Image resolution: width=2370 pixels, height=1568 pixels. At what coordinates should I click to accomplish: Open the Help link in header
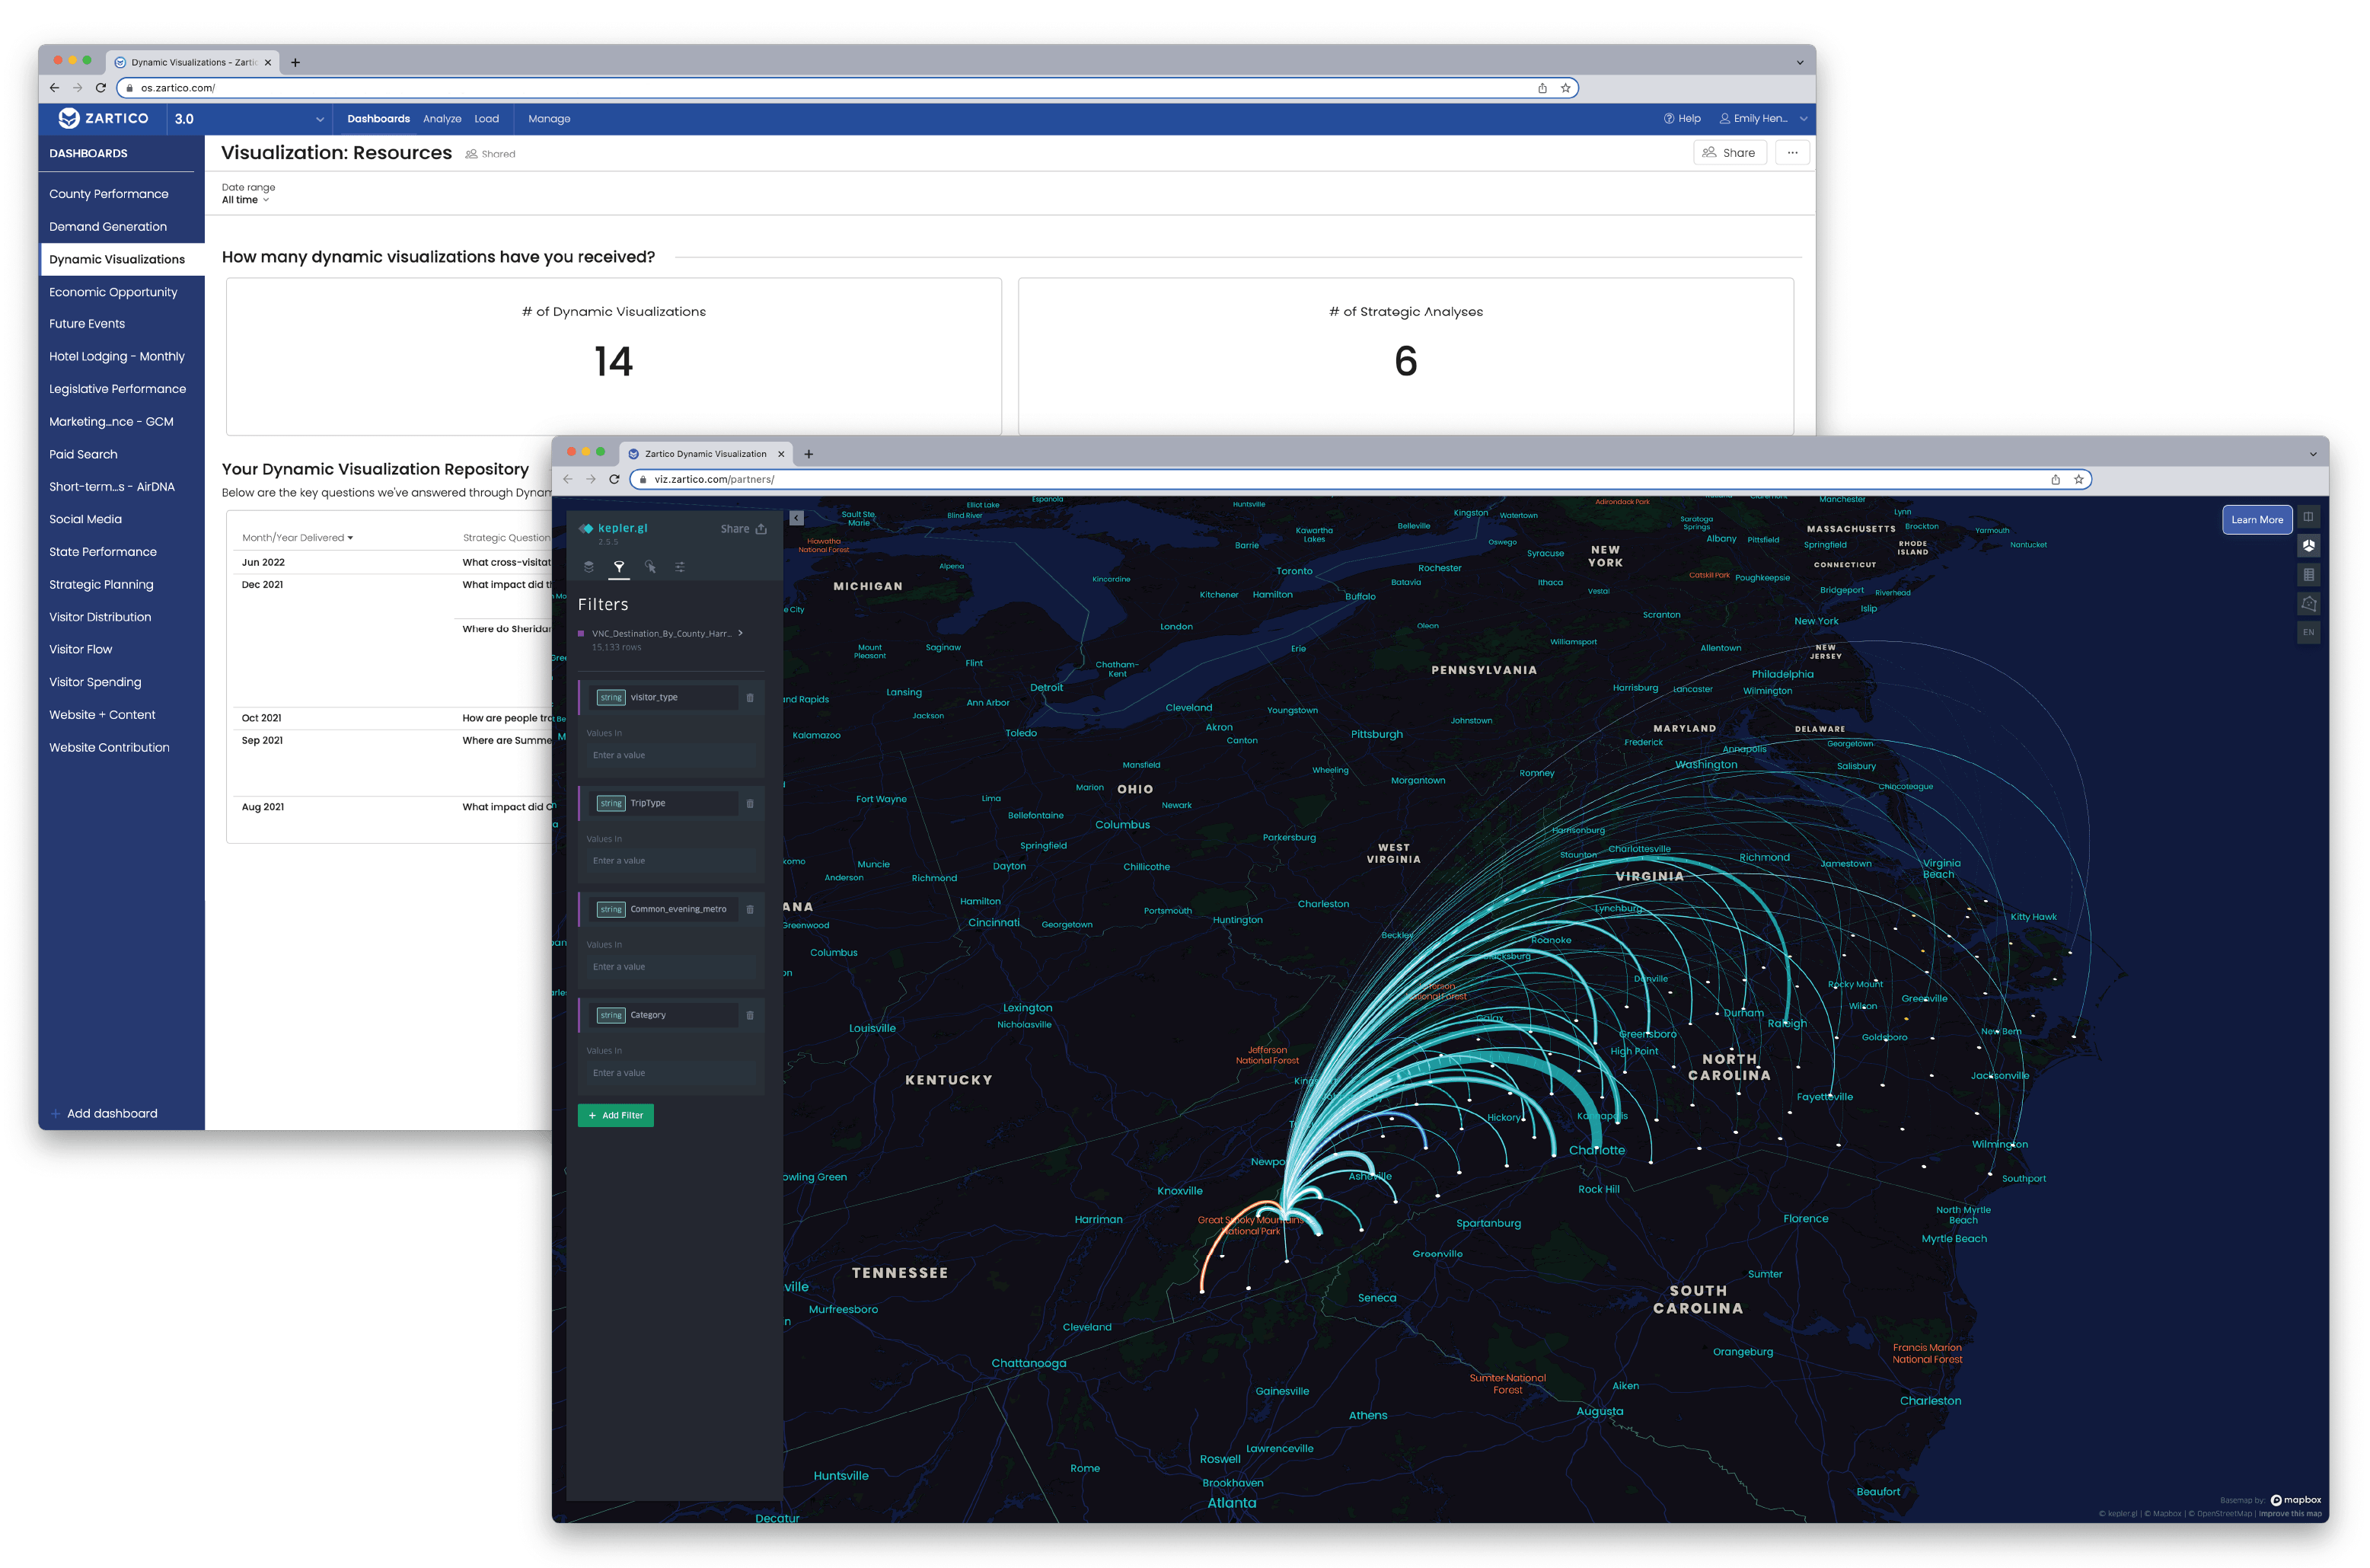(1683, 118)
